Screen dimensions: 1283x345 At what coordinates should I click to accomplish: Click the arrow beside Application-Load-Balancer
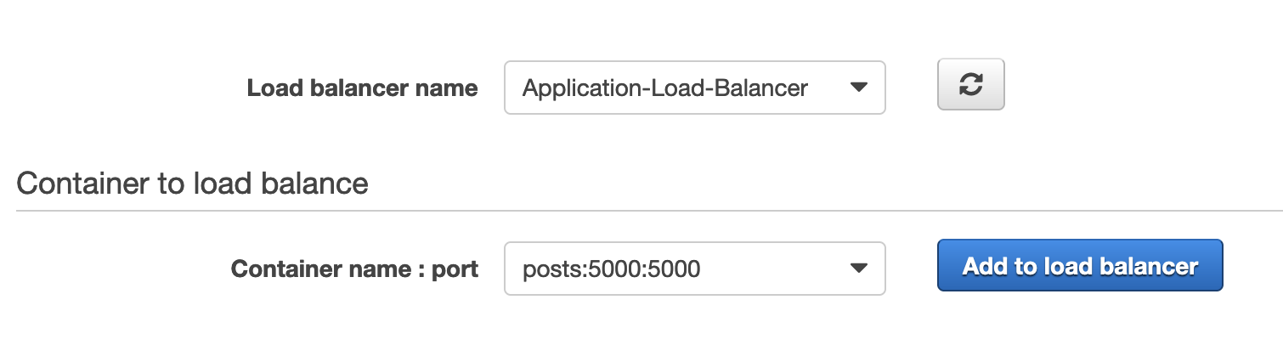pos(859,87)
